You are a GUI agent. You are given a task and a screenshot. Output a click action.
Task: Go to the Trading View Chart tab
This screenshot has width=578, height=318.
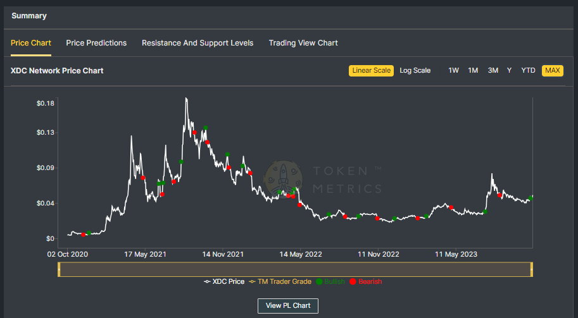click(x=303, y=43)
